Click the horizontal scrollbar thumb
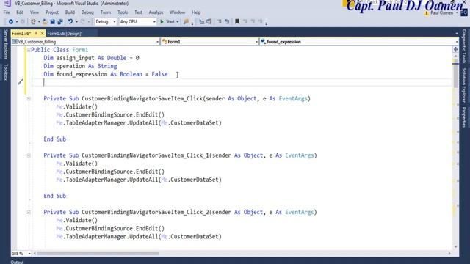Screen dimensions: 470x264 pyautogui.click(x=98, y=254)
